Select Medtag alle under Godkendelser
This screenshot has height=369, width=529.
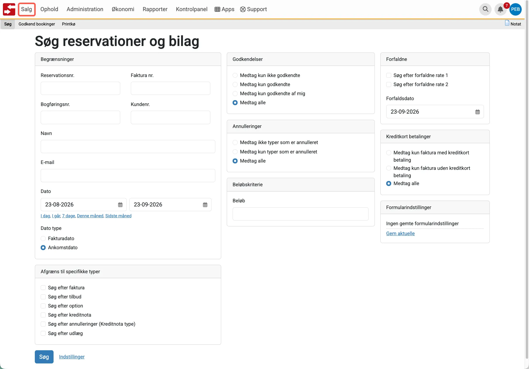[x=235, y=103]
